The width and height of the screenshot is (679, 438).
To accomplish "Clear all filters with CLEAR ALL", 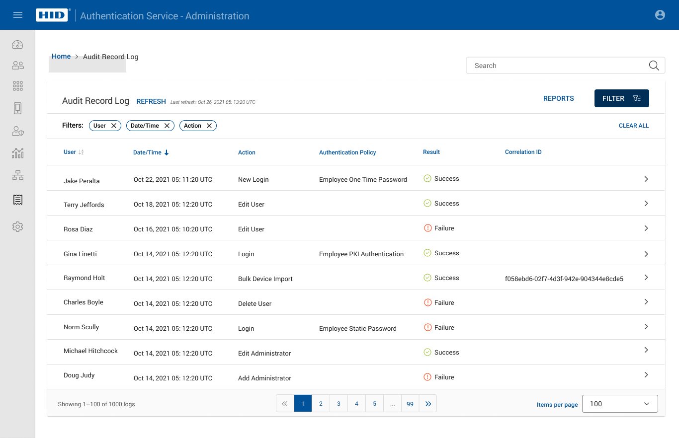I will pyautogui.click(x=634, y=126).
